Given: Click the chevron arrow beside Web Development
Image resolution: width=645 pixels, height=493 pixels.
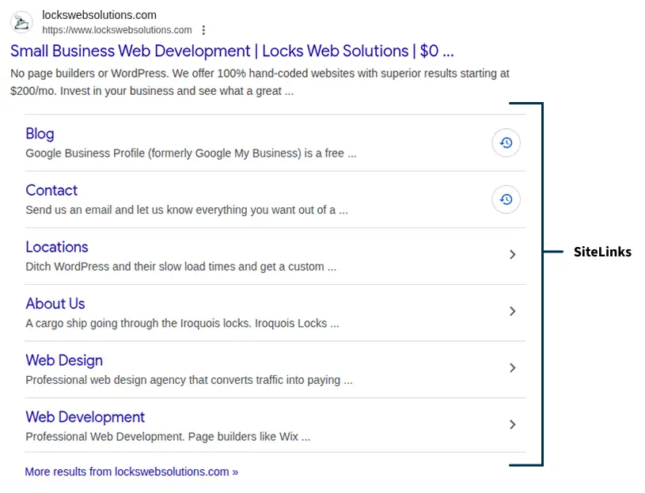Looking at the screenshot, I should [x=513, y=425].
